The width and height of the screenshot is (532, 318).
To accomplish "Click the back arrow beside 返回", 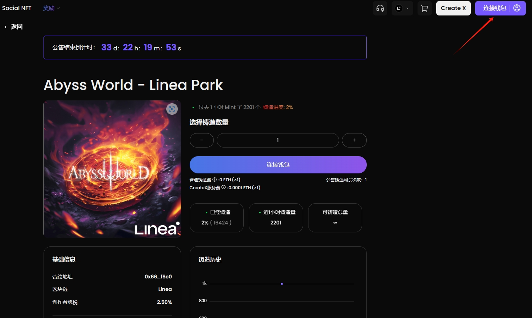I will pos(5,27).
